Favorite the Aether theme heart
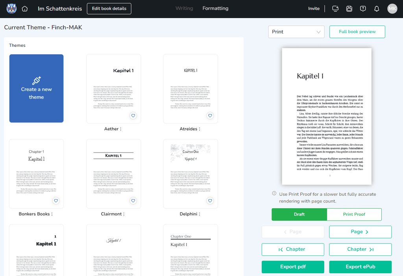This screenshot has height=276, width=403. pos(133,115)
